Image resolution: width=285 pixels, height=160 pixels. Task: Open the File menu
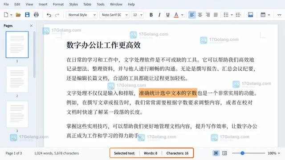(x=6, y=4)
